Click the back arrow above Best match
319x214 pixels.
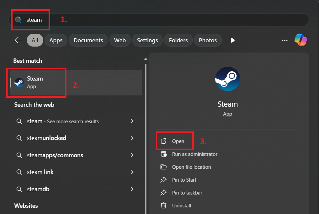point(18,40)
